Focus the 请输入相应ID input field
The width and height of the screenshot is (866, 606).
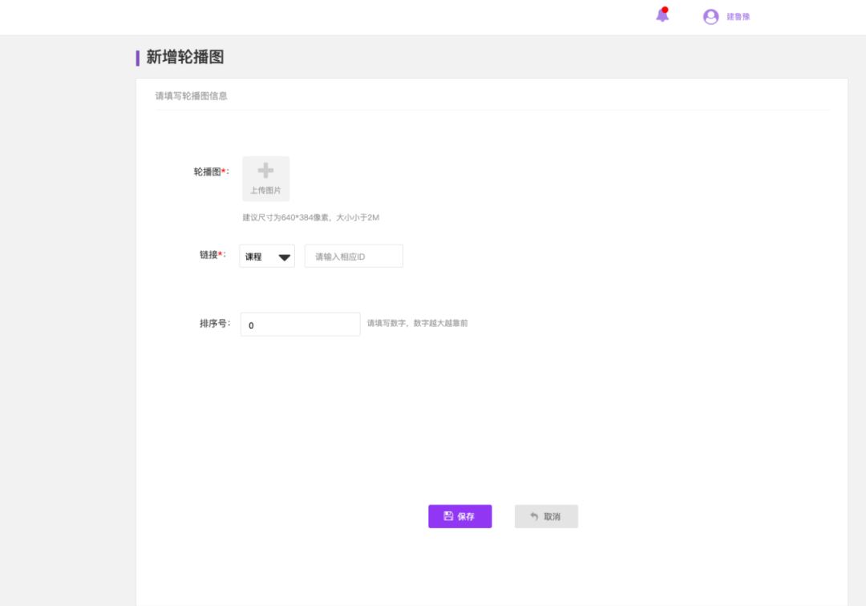click(x=354, y=257)
